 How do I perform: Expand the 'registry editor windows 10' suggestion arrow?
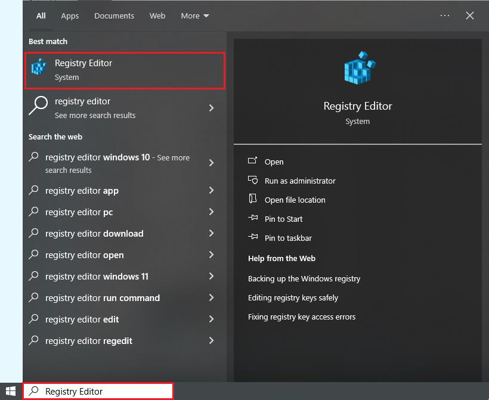211,163
